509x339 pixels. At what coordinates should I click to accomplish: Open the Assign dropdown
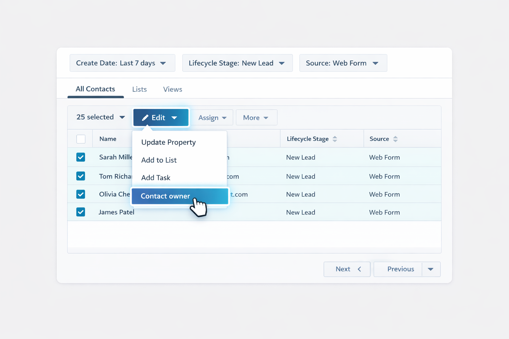pyautogui.click(x=212, y=118)
